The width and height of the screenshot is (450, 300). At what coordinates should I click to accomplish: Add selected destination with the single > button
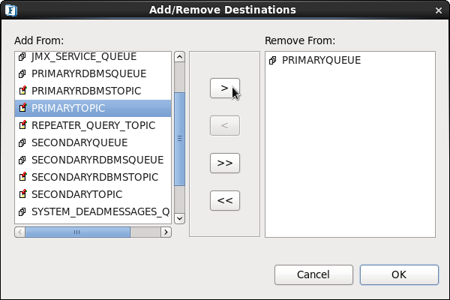click(225, 88)
